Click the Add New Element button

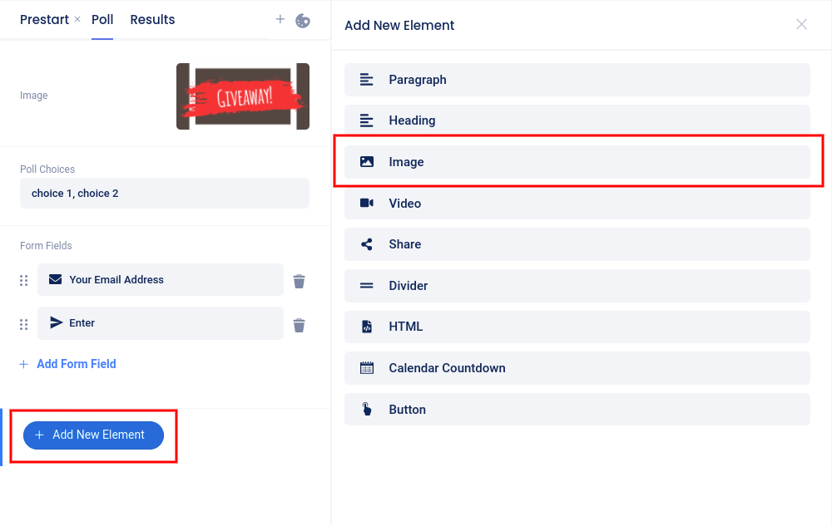click(93, 435)
